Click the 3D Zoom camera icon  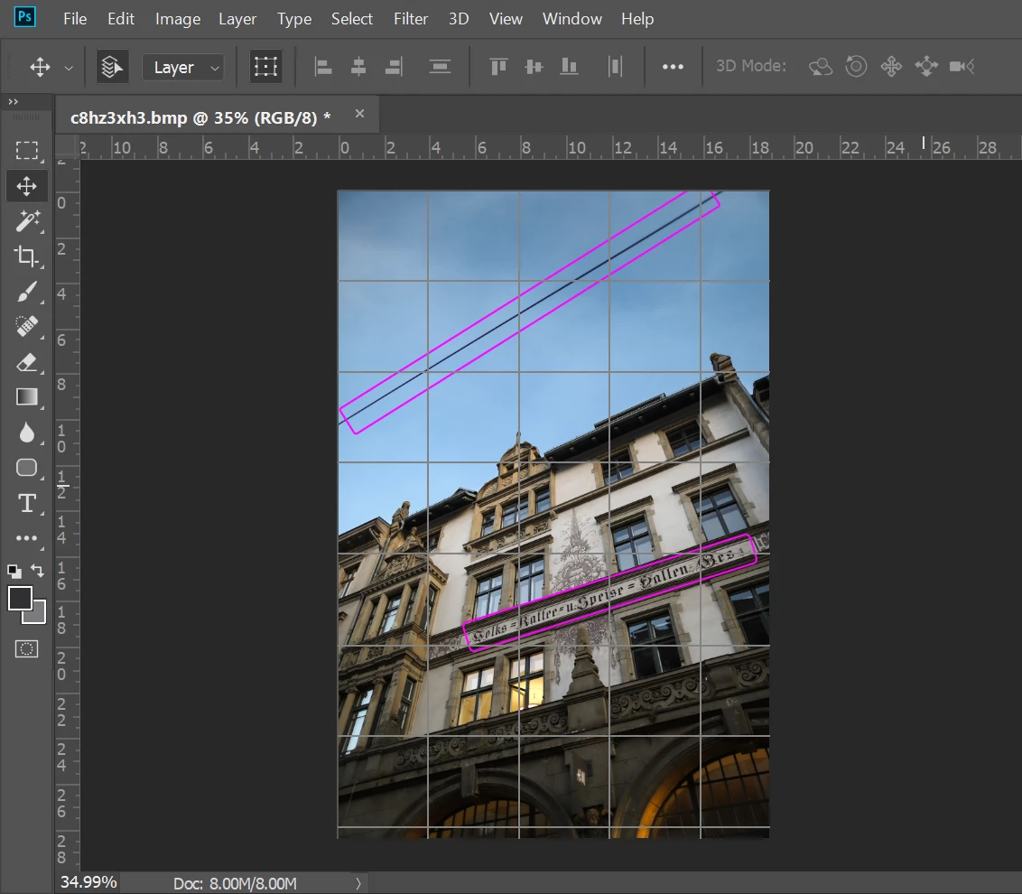click(962, 67)
